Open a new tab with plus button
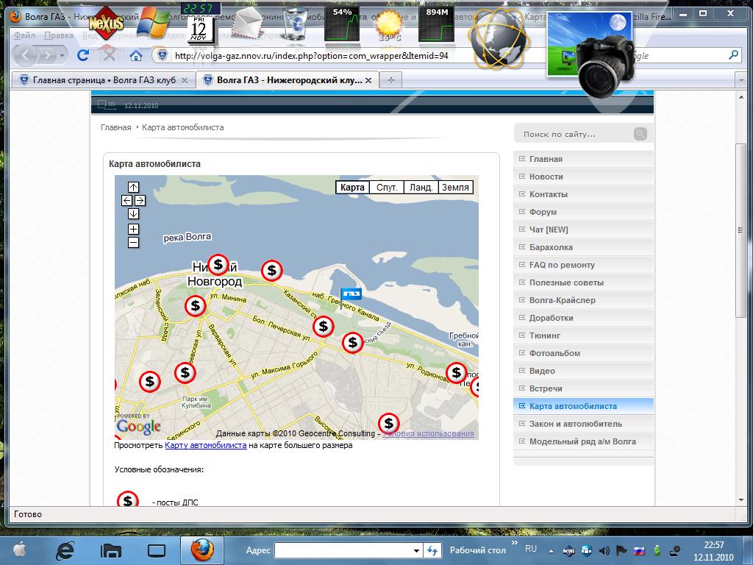 [x=391, y=80]
